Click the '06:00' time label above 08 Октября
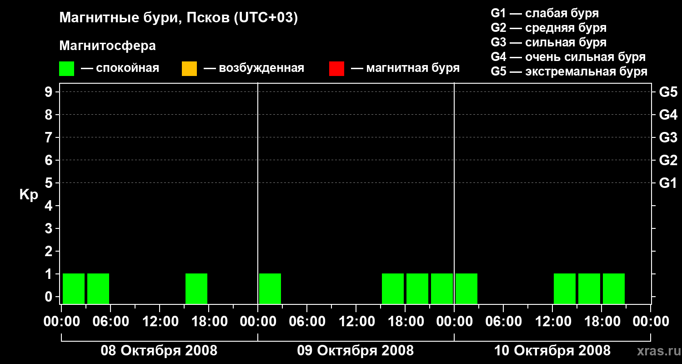This screenshot has height=364, width=682. (x=110, y=322)
